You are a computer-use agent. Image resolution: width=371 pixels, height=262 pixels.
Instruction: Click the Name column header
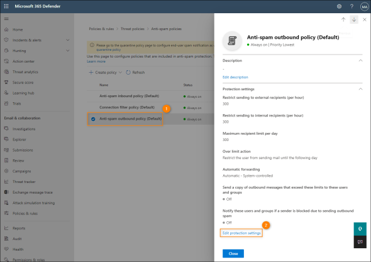click(104, 85)
